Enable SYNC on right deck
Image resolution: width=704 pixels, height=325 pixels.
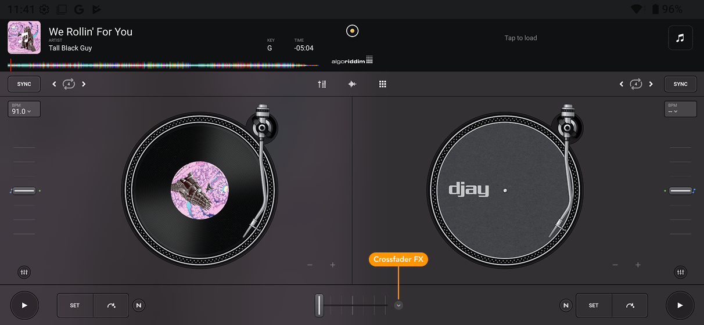(x=680, y=84)
